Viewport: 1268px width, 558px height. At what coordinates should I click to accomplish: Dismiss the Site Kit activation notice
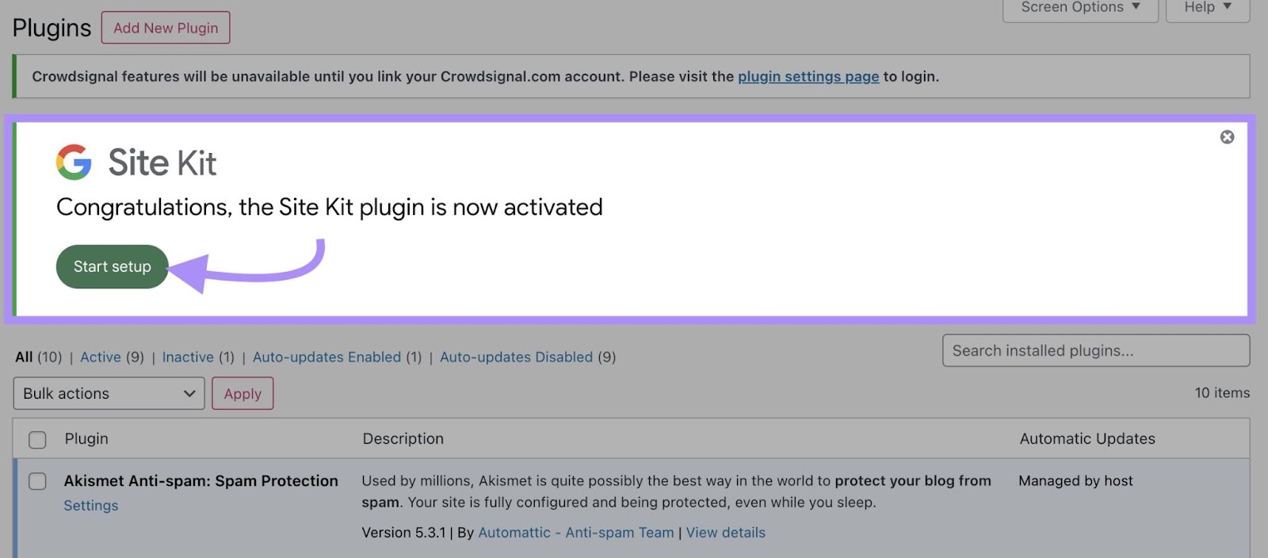click(1227, 137)
